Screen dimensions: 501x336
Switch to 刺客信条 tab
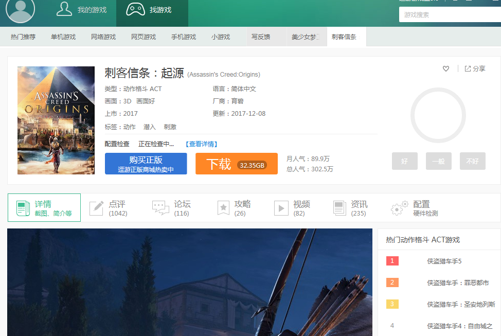346,37
